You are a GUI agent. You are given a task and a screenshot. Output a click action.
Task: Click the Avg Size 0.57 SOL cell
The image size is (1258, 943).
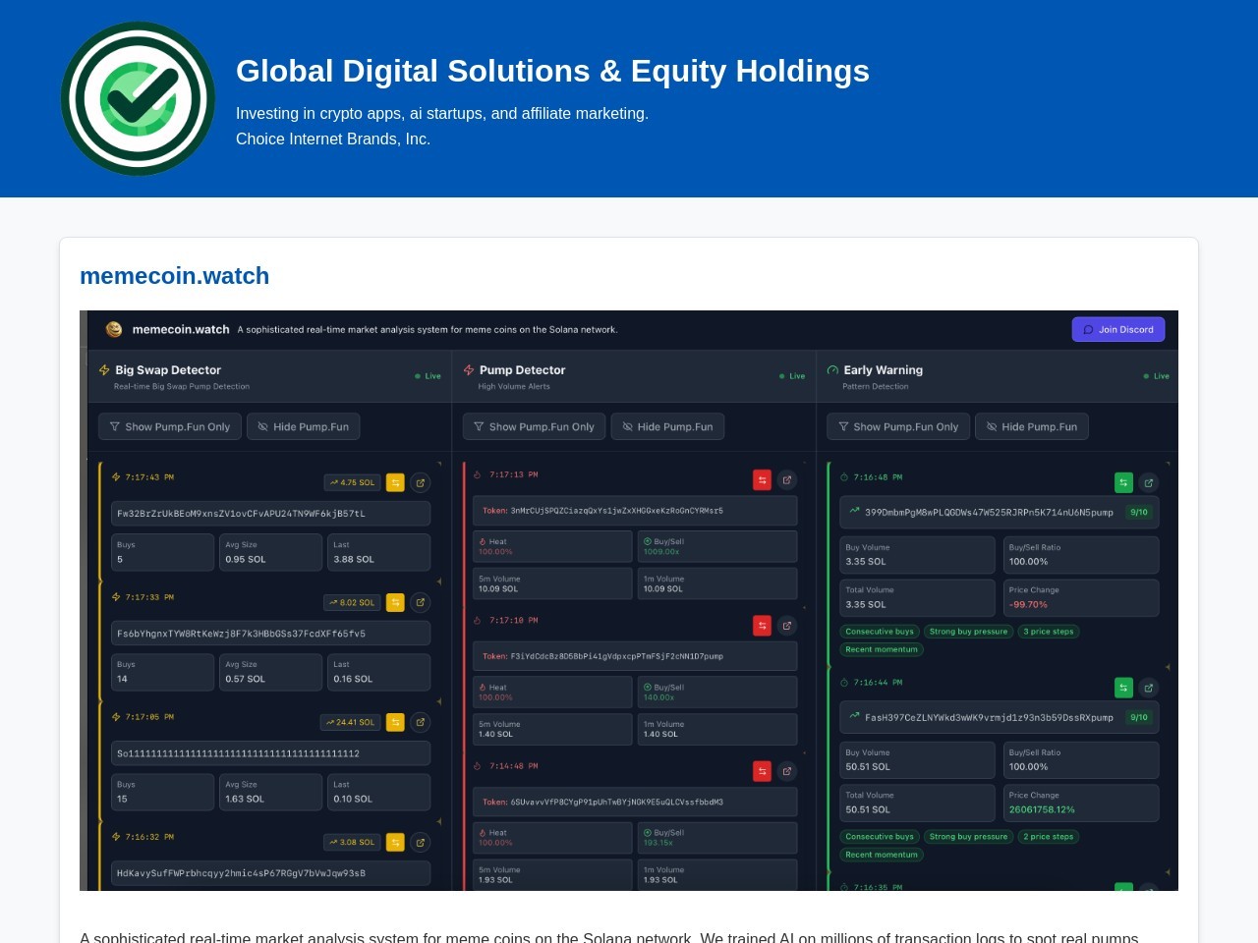[x=270, y=672]
